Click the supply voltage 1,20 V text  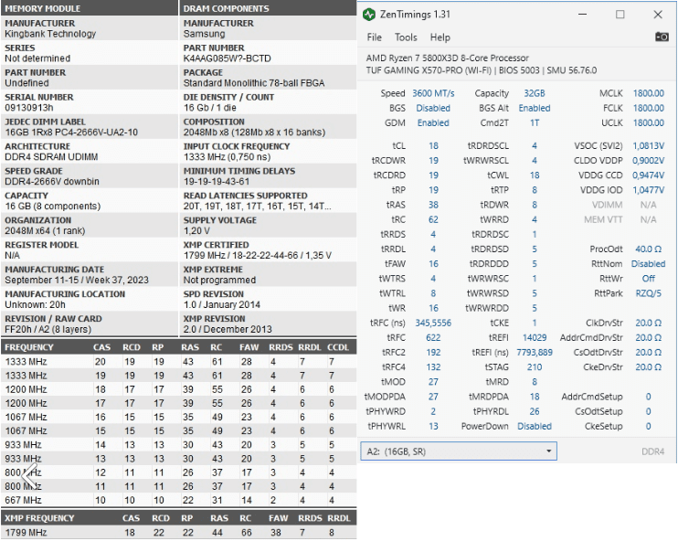(x=196, y=231)
